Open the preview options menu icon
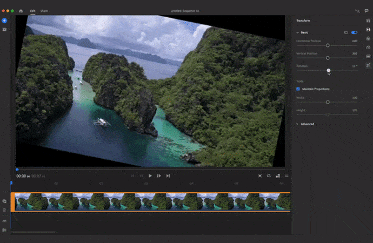 [287, 176]
